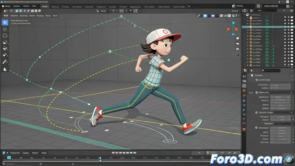
Task: Click the outliner filter icon at far right
Action: (x=292, y=11)
